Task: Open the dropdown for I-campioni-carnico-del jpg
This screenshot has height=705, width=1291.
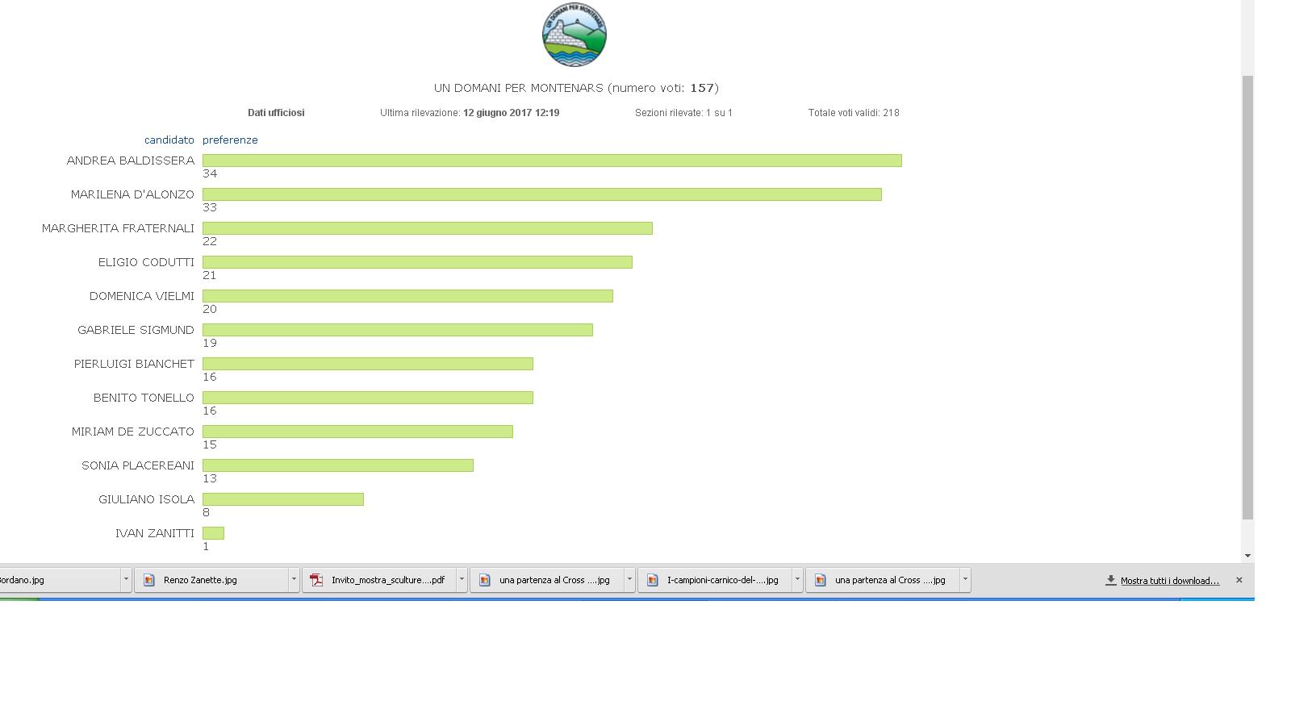Action: [x=797, y=580]
